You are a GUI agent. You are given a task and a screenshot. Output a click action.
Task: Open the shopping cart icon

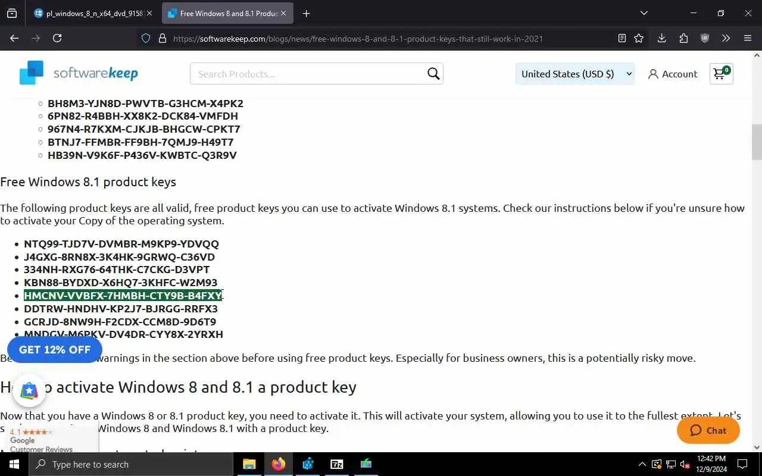(721, 73)
